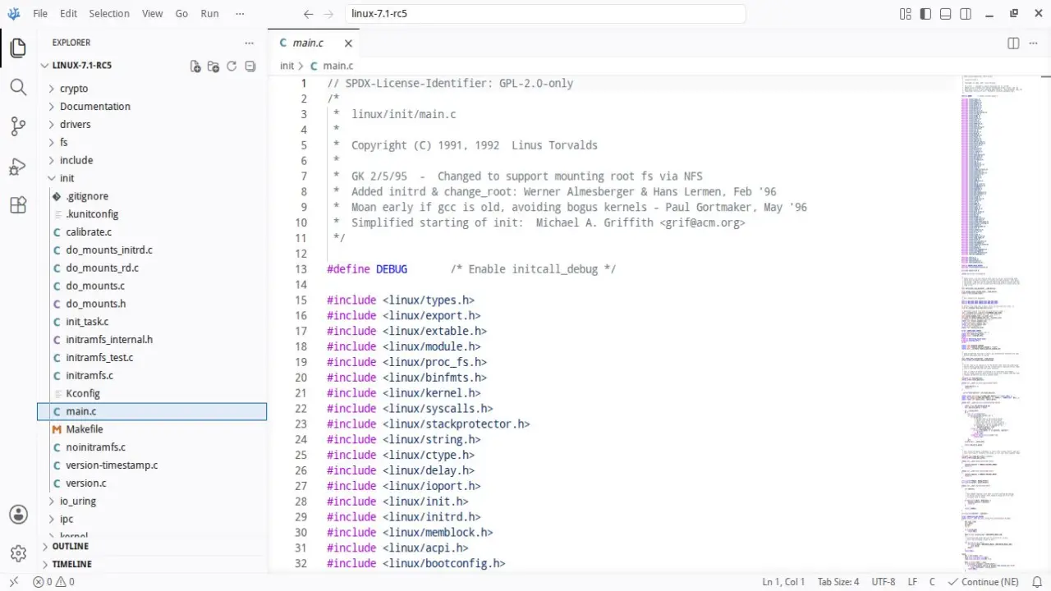This screenshot has width=1051, height=591.
Task: Go back with the navigation arrow
Action: click(309, 14)
